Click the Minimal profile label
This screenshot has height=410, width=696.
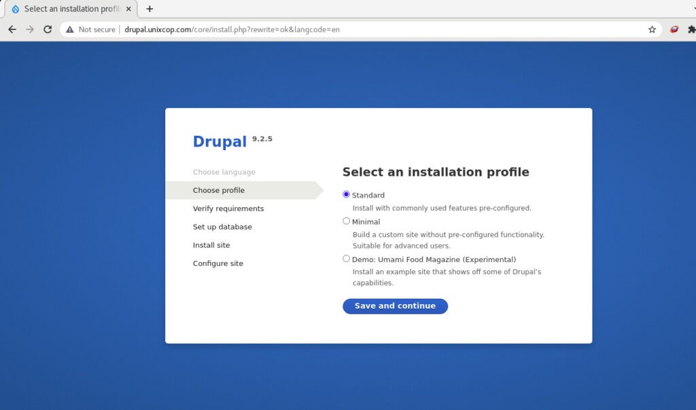(x=366, y=221)
